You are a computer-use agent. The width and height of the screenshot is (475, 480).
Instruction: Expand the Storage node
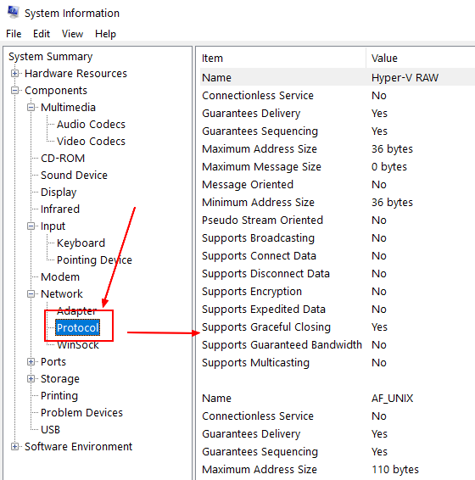[31, 379]
